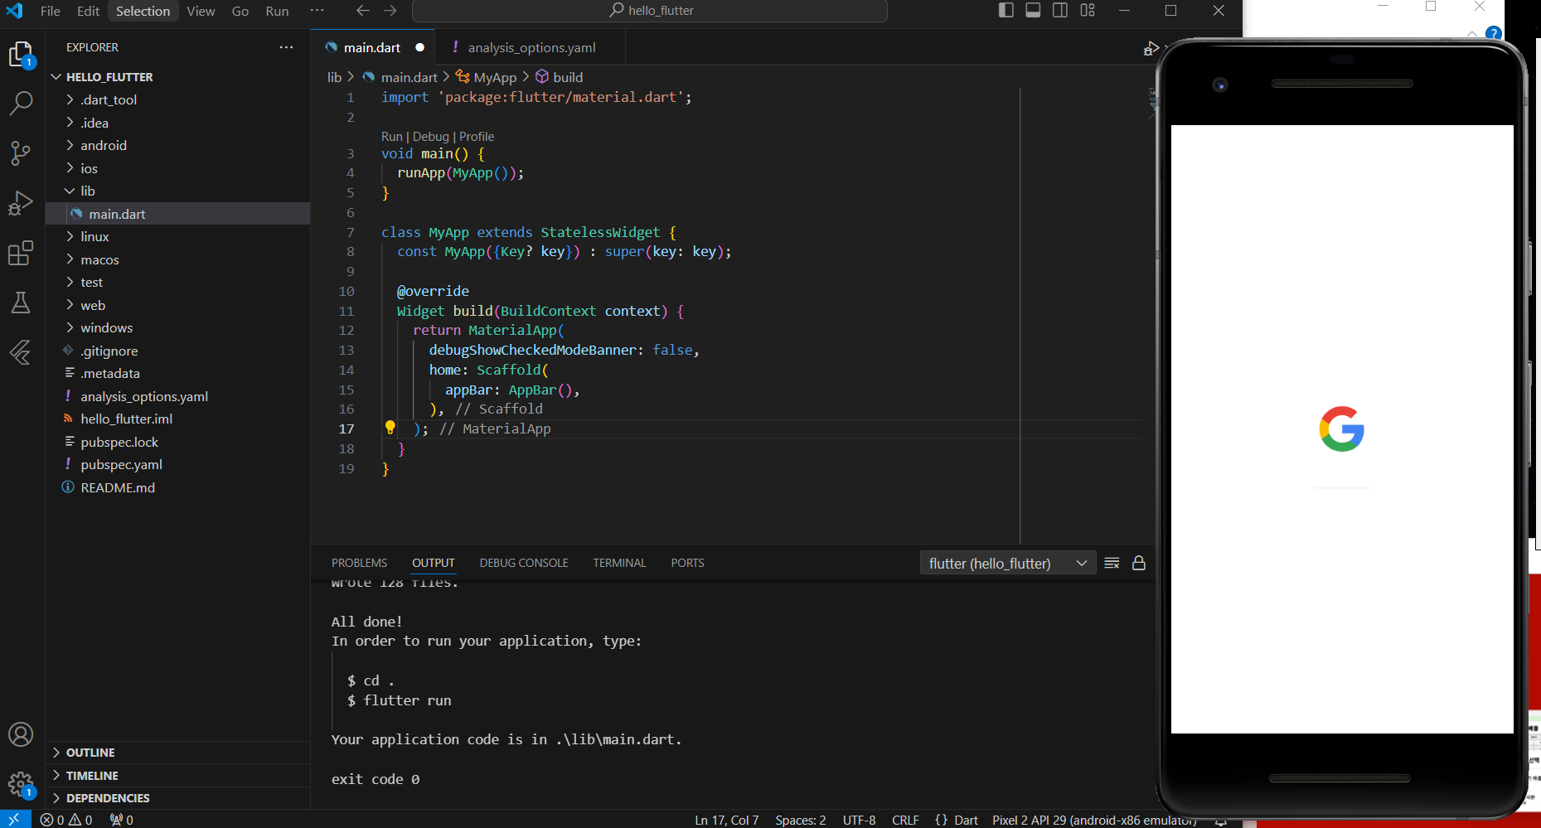Click the Run CodeLens above main()
The width and height of the screenshot is (1541, 828).
[391, 137]
